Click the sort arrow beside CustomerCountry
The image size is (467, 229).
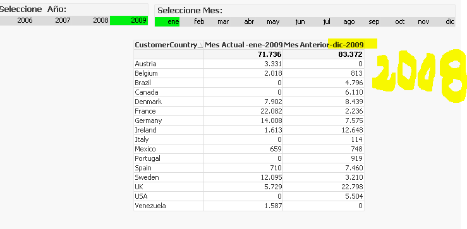(200, 45)
